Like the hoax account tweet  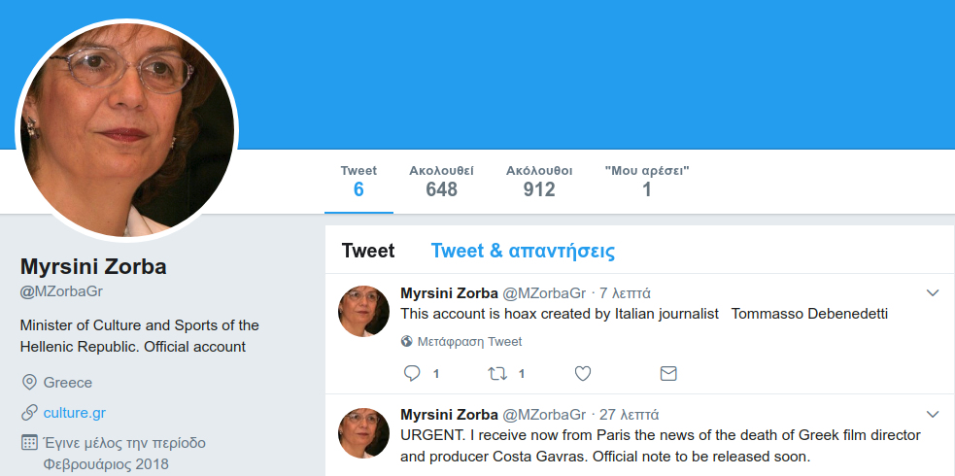tap(583, 373)
